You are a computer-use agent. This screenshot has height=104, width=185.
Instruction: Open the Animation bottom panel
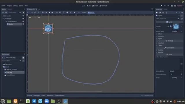click(50, 96)
